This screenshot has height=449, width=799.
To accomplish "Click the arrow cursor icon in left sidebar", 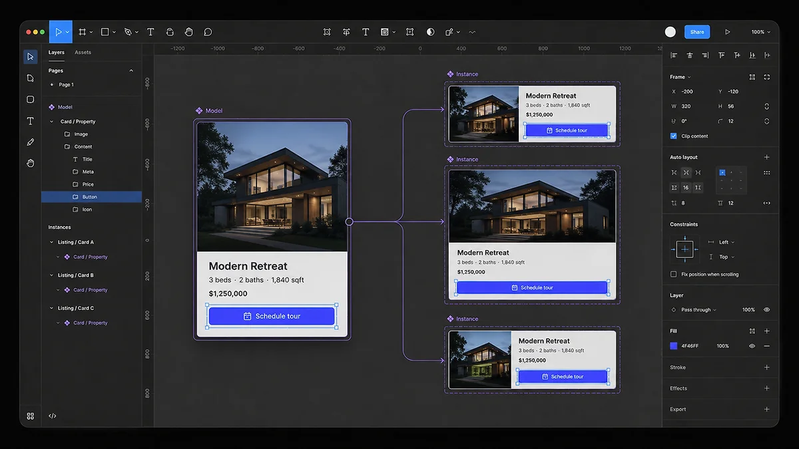I will [x=30, y=57].
